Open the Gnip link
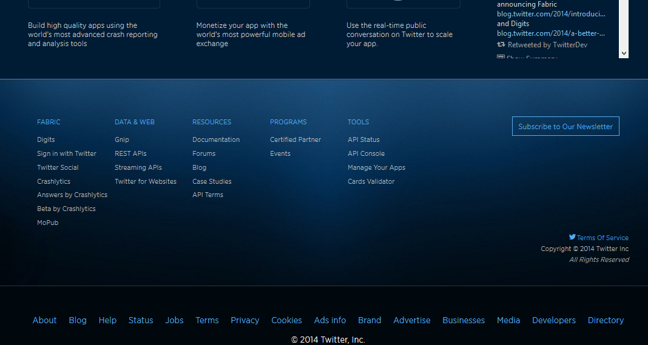The height and width of the screenshot is (345, 648). pyautogui.click(x=122, y=139)
